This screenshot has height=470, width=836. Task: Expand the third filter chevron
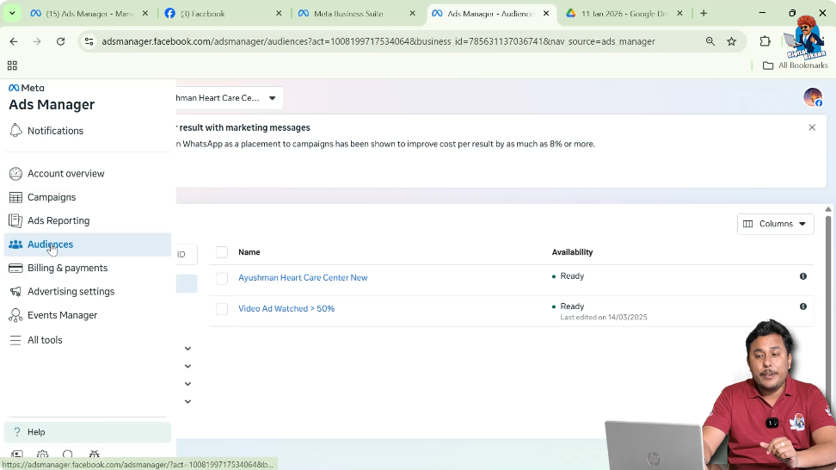click(187, 384)
